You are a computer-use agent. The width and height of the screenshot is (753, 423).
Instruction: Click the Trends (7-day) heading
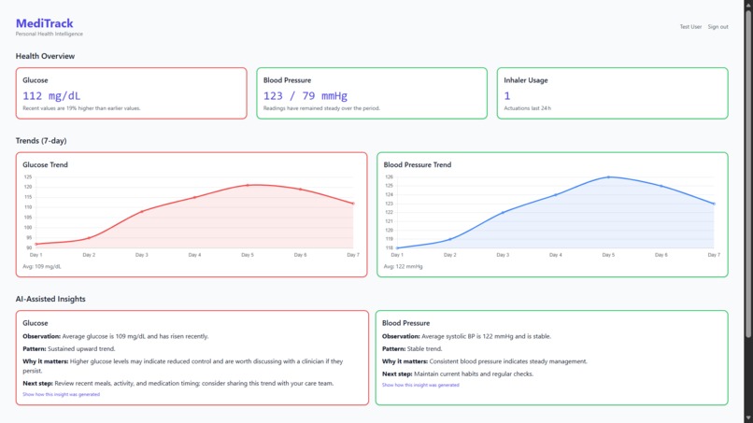[41, 141]
